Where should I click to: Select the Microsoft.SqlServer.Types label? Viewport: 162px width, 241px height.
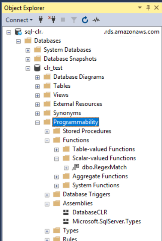106,222
